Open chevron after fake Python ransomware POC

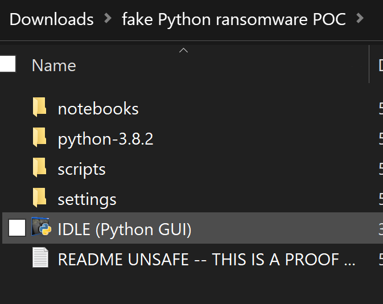[360, 19]
